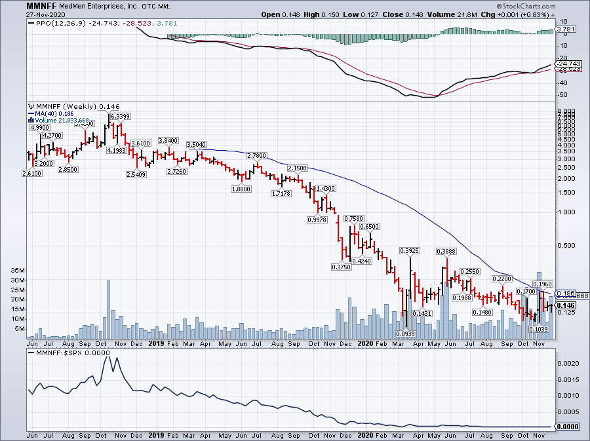Click the dark line marker beside MMNFF:$SPX legend

tap(31, 353)
